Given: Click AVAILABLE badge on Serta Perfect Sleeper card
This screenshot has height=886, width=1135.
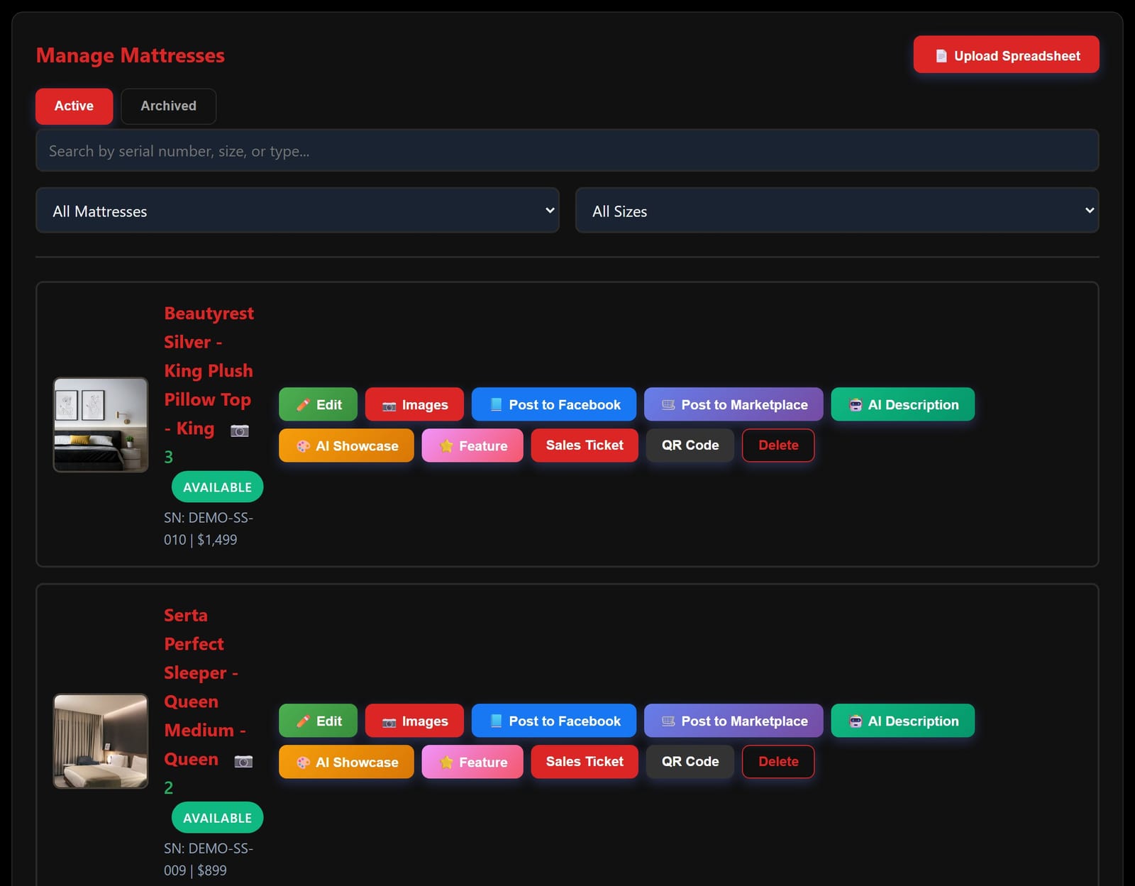Looking at the screenshot, I should tap(217, 817).
